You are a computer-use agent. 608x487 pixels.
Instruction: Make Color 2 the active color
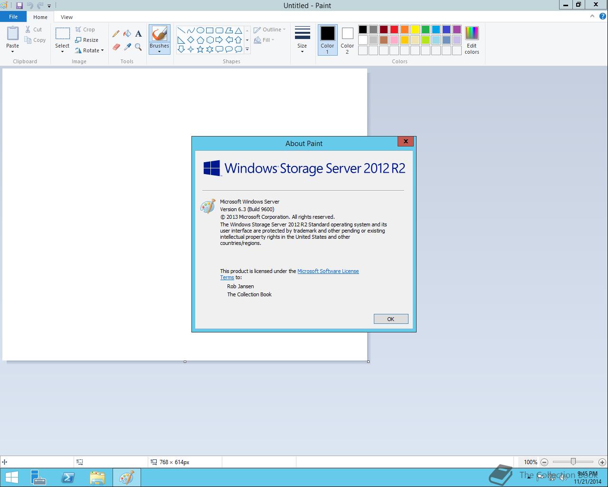point(347,40)
